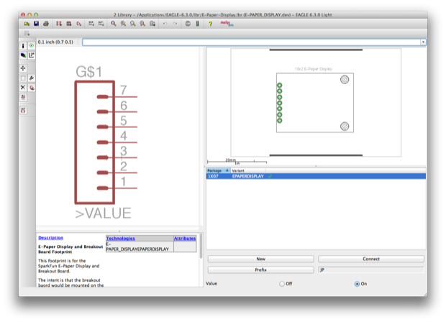Click the Stop command icon
446x322 pixels.
point(188,24)
